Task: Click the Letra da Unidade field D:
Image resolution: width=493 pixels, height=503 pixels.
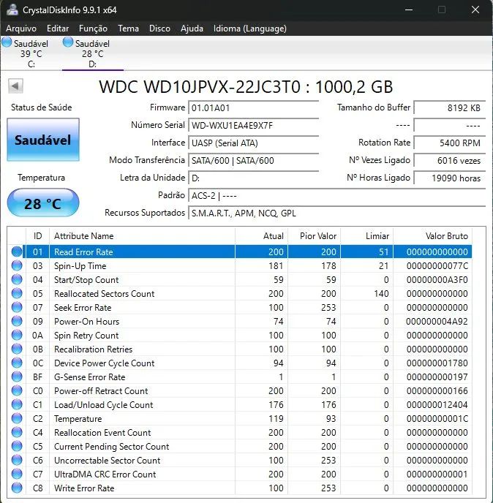Action: tap(254, 178)
